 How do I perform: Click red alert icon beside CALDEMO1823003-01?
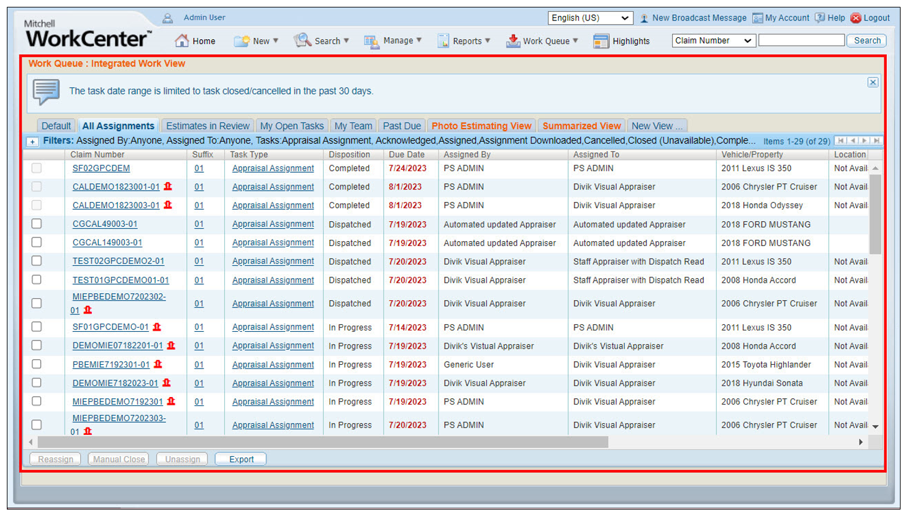pos(168,205)
